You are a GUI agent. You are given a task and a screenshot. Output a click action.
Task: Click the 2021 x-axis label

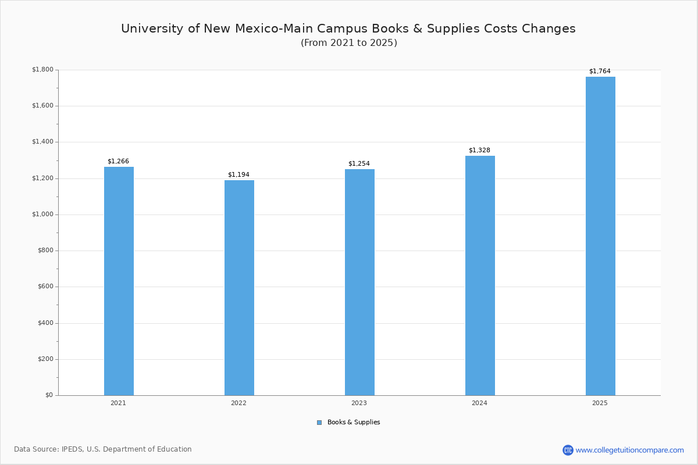(x=118, y=403)
